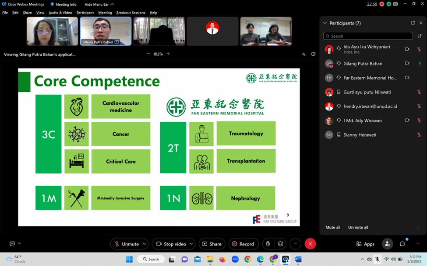This screenshot has width=427, height=266.
Task: Unmute Gusti ayu putu Nilawati
Action: tap(419, 92)
